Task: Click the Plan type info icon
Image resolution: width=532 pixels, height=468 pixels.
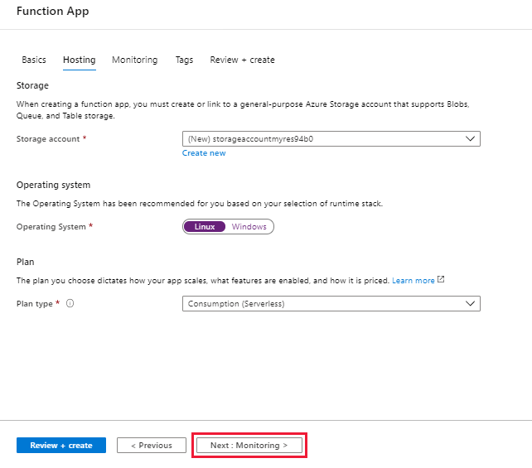Action: click(70, 304)
